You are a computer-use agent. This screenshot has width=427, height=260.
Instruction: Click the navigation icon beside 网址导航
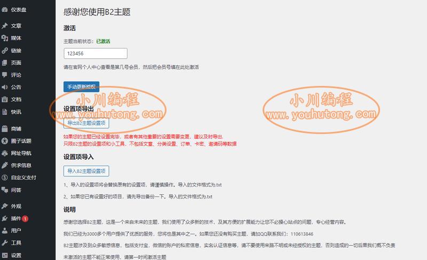tap(4, 153)
